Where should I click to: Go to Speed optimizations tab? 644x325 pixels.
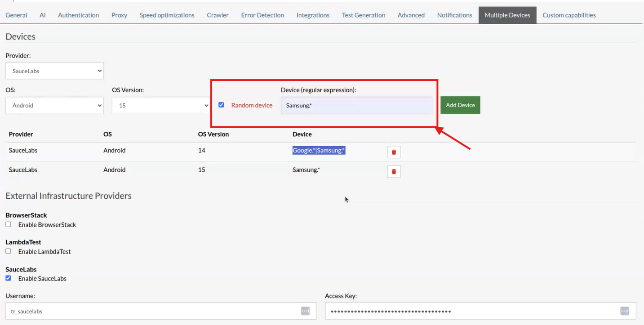click(167, 15)
